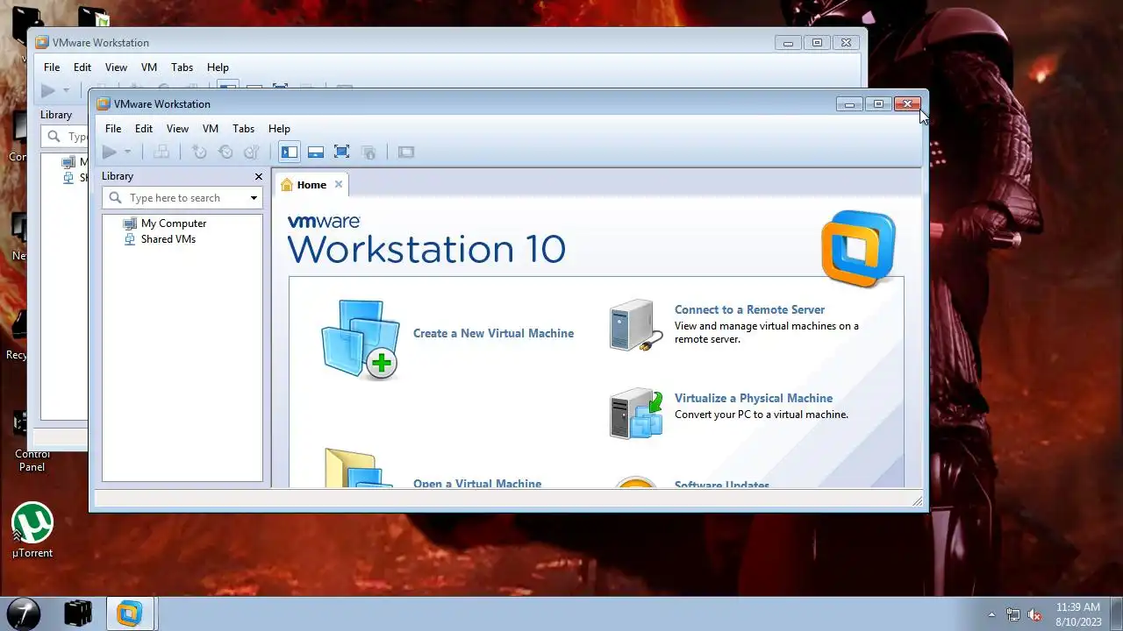This screenshot has width=1123, height=631.
Task: Click the Unity mode icon in front window toolbar
Action: point(368,152)
